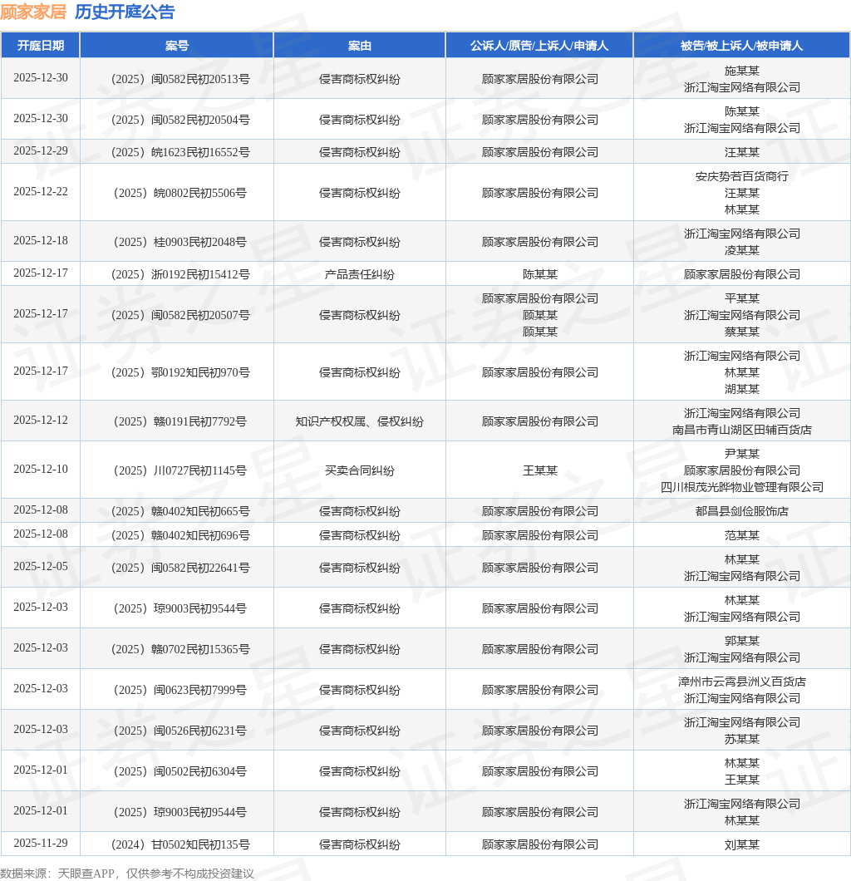Click the date 2025-11-29
The image size is (851, 881).
pos(41,844)
